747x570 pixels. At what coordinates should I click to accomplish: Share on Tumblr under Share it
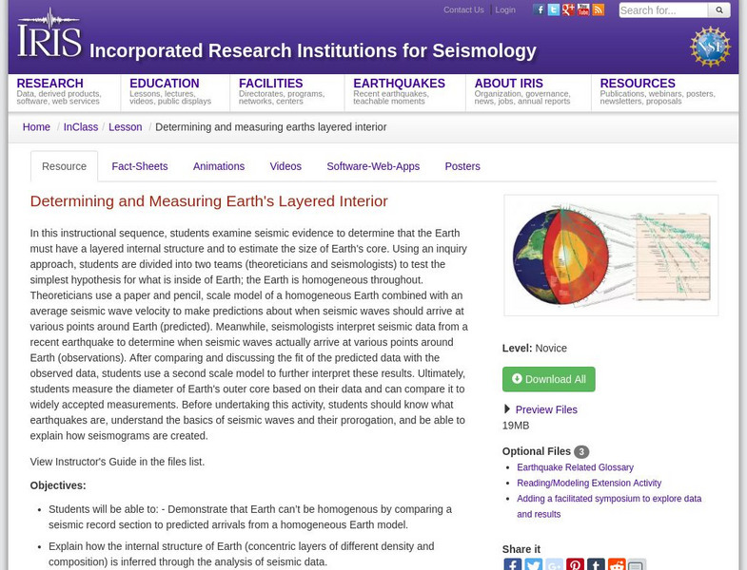point(596,564)
